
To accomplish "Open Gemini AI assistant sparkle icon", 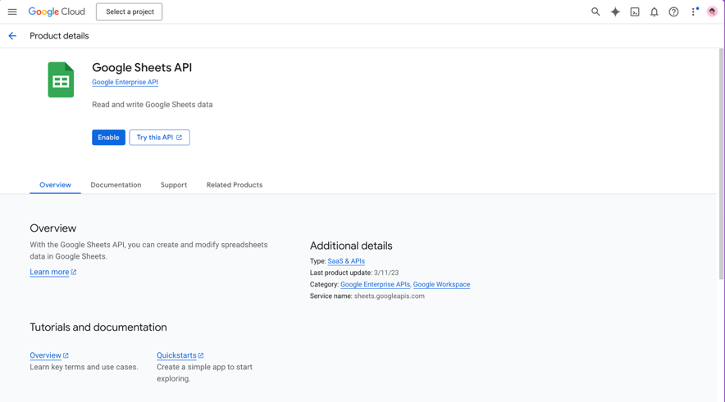I will click(x=615, y=12).
